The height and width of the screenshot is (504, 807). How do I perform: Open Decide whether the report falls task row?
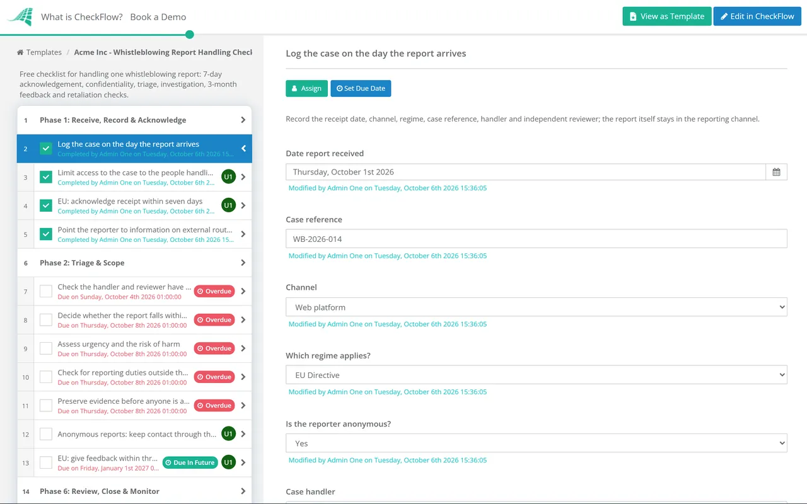coord(134,320)
